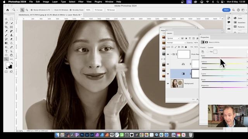The image size is (248, 139).
Task: Collapse the Photo Repair group arrow
Action: click(171, 54)
